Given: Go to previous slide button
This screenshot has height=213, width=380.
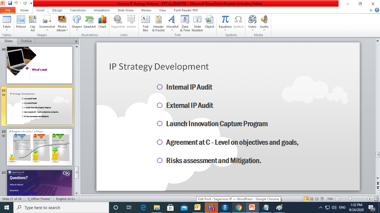Looking at the screenshot, I should click(378, 183).
